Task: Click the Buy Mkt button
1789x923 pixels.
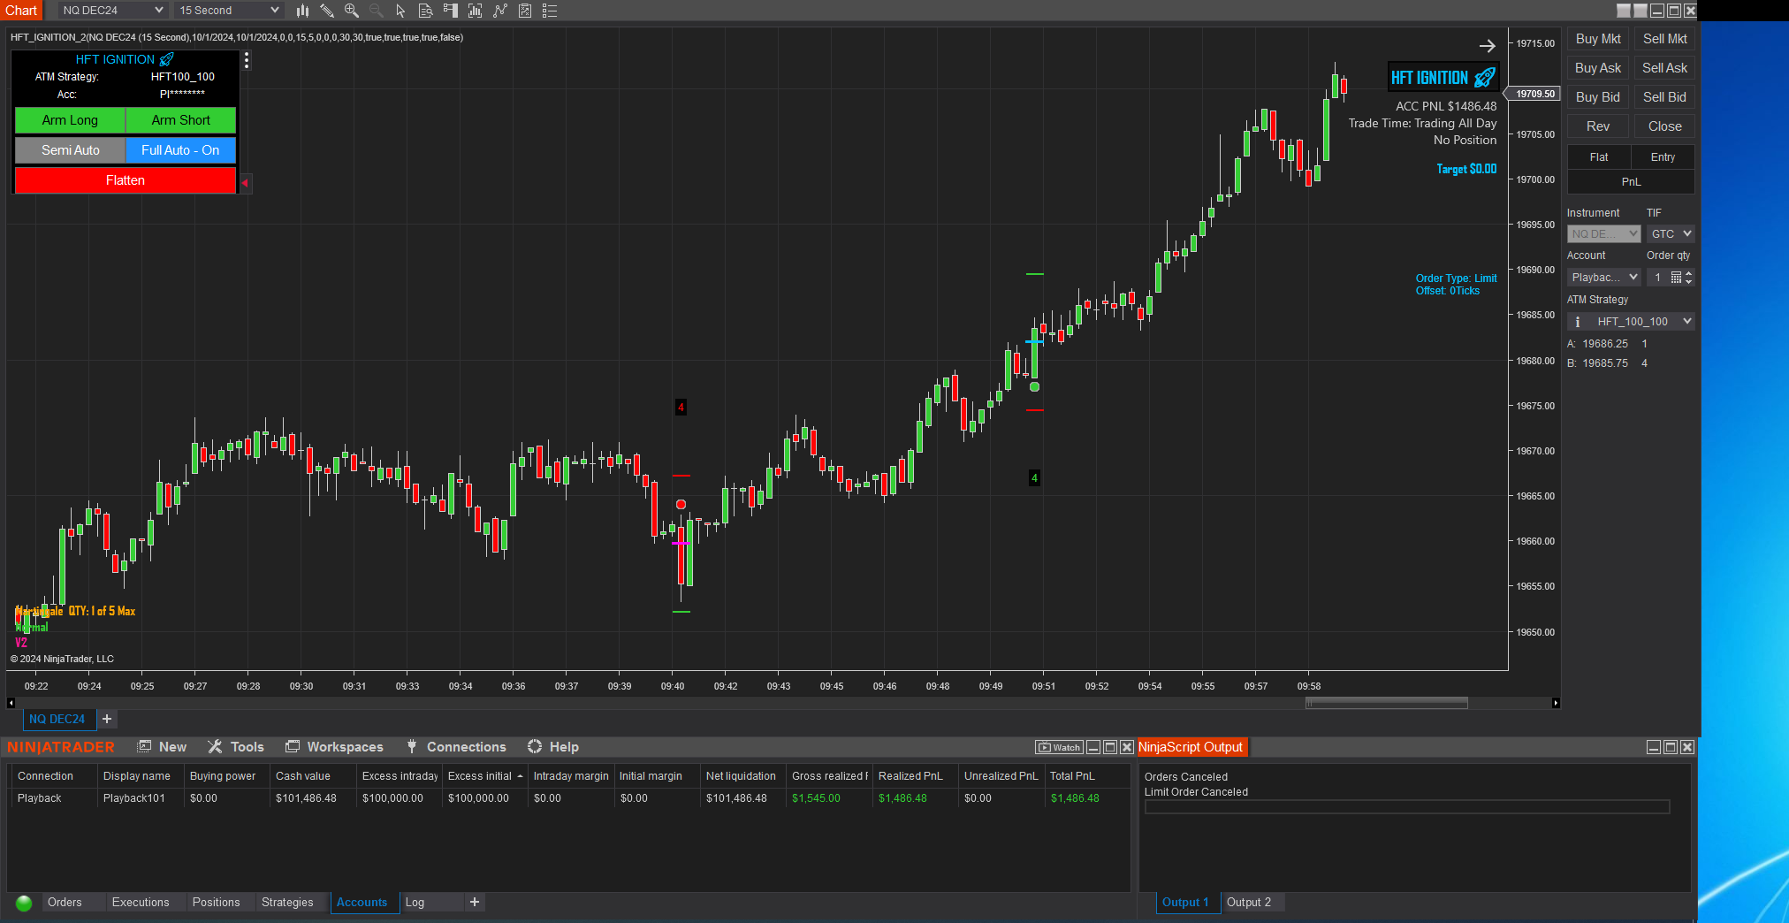Action: [1598, 39]
